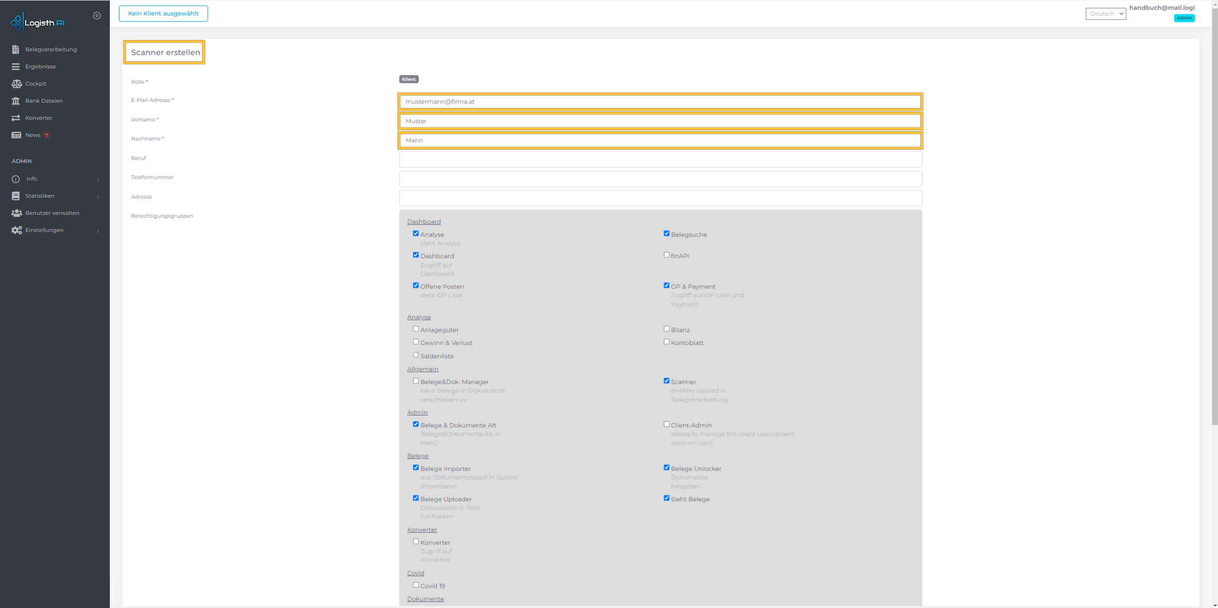Click the News newspaper icon
The image size is (1218, 608).
pos(16,135)
